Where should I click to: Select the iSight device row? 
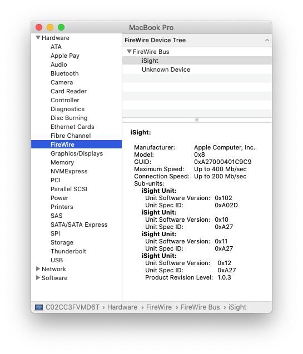click(x=197, y=61)
